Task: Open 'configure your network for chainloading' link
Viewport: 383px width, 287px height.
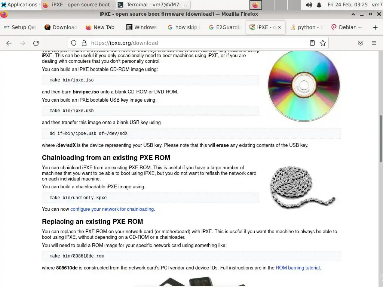Action: [112, 209]
